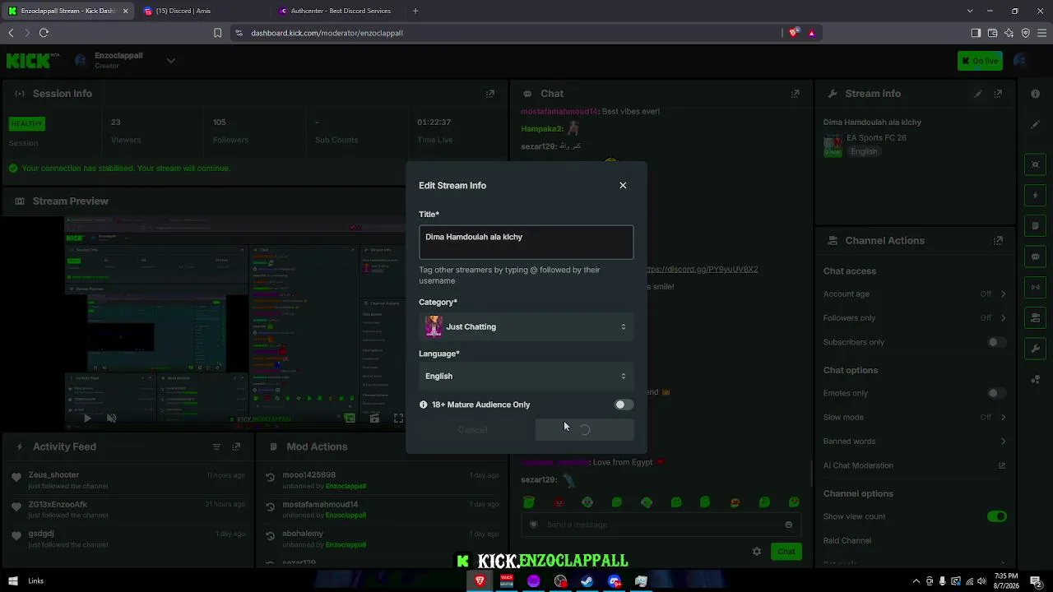The image size is (1053, 592).
Task: Toggle the lightning activity sidebar icon
Action: [1036, 196]
